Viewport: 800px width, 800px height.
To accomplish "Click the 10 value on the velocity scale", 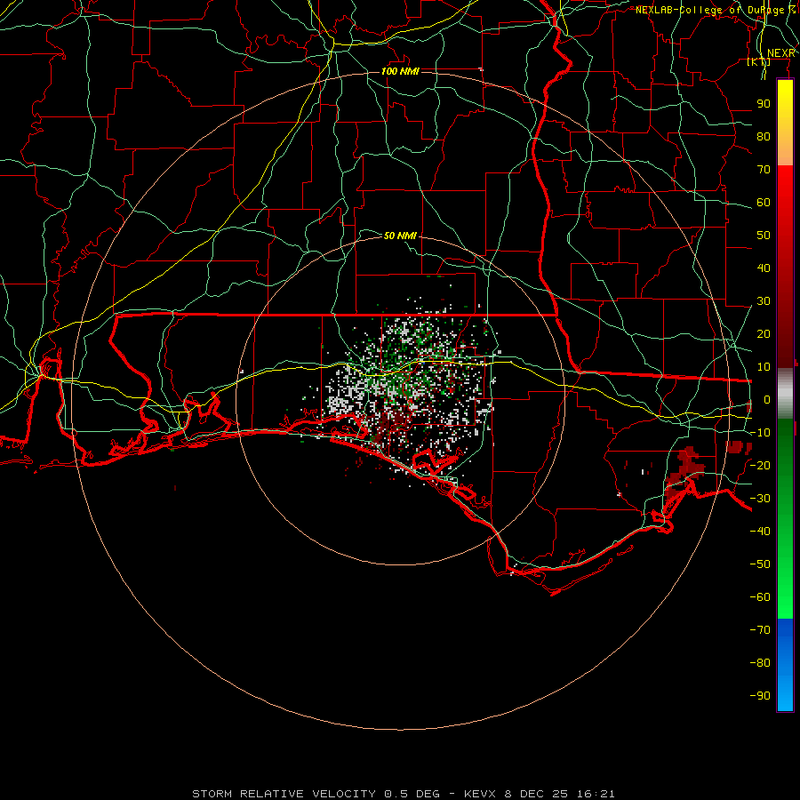I will pos(764,367).
